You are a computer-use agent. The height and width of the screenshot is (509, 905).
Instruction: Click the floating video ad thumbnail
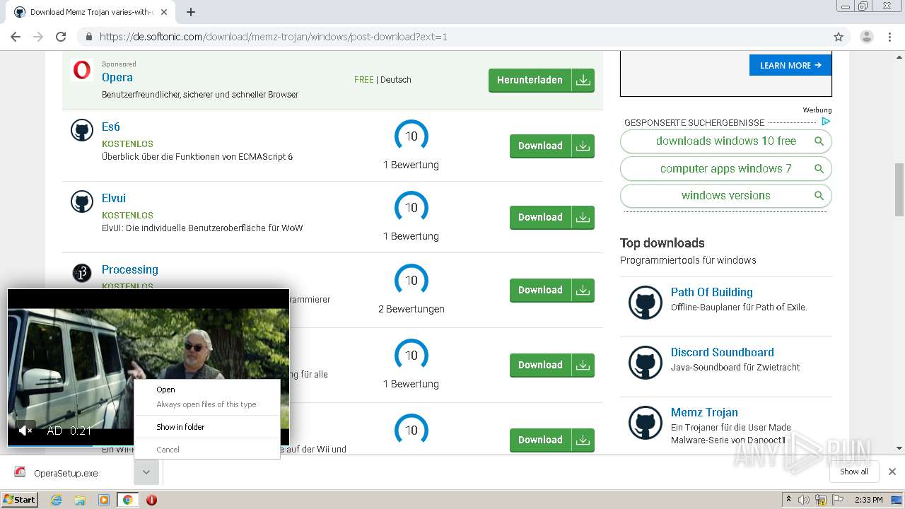pos(148,368)
